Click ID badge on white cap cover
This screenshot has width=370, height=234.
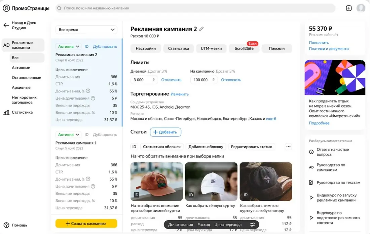point(191,195)
